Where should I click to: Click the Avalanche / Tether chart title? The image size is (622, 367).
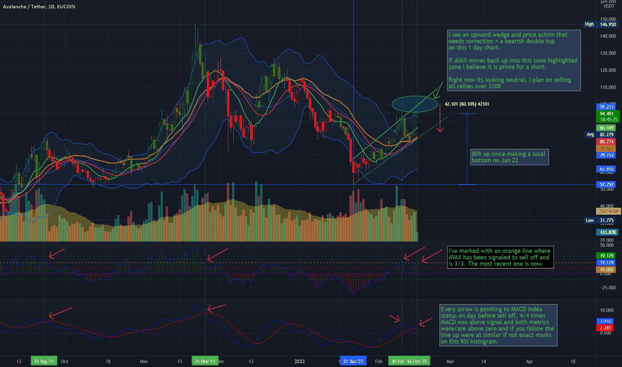[x=39, y=7]
